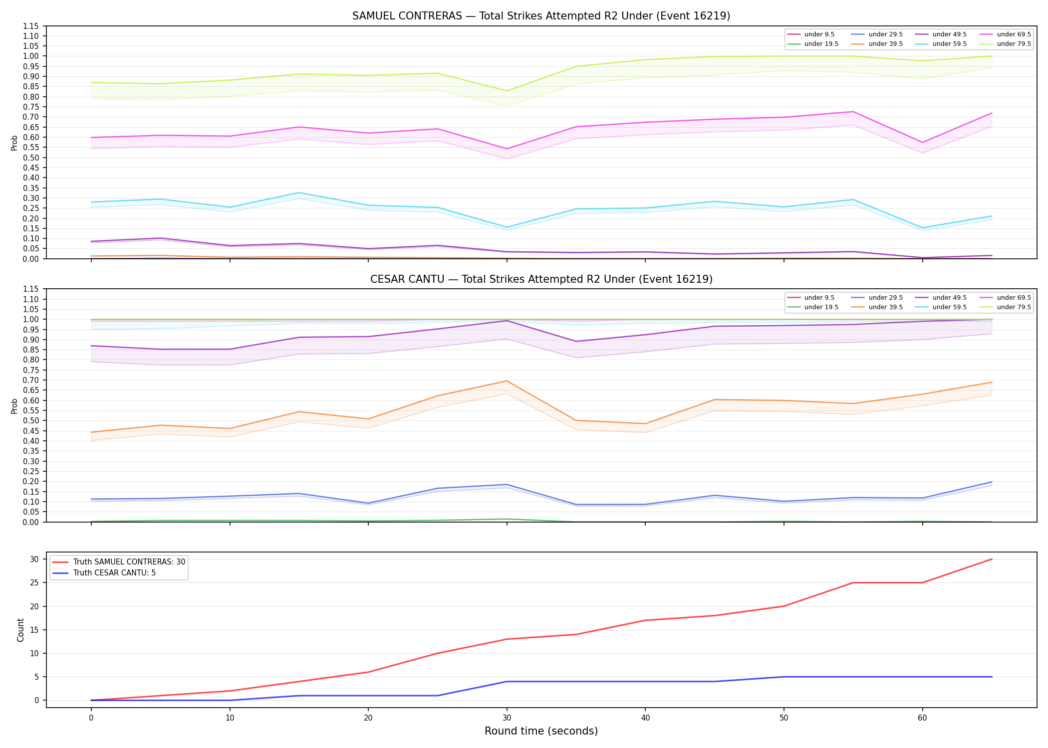The height and width of the screenshot is (748, 1048).
Task: Click 0.50 tick on Cesar Cantu chart
Action: click(31, 420)
